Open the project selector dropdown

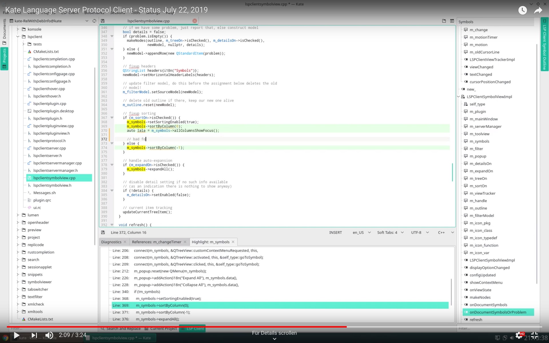coord(87,21)
